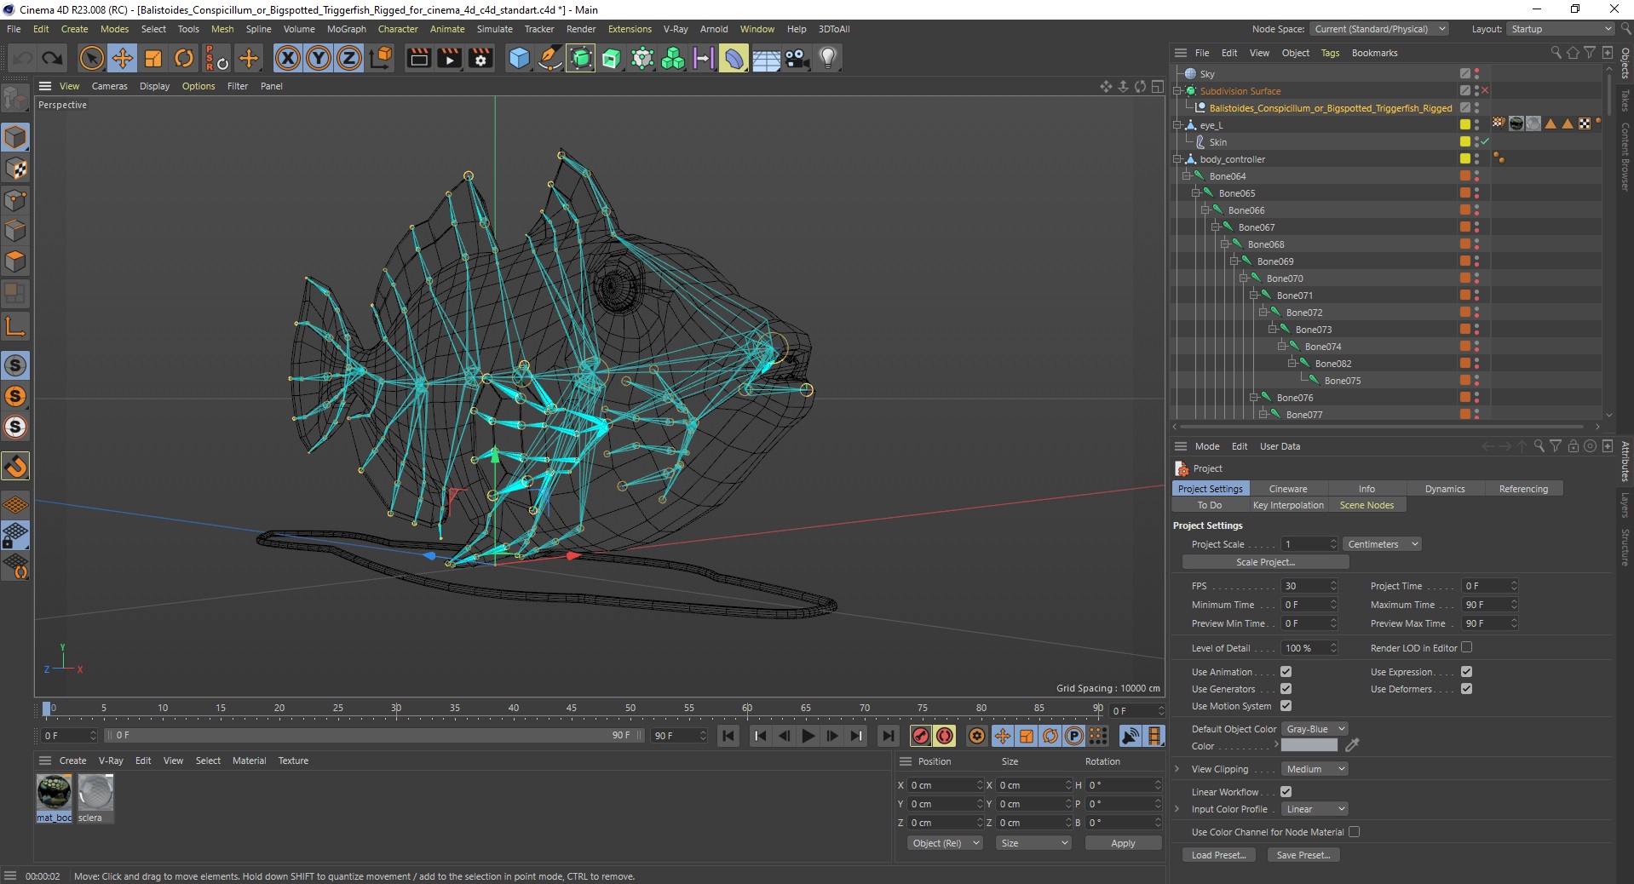The height and width of the screenshot is (884, 1634).
Task: Switch to the Dynamics tab
Action: (1445, 489)
